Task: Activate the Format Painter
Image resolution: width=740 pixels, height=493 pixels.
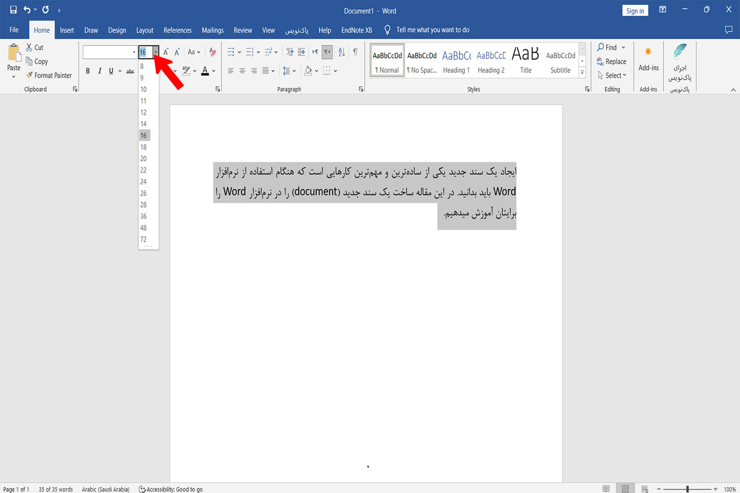Action: click(x=49, y=75)
